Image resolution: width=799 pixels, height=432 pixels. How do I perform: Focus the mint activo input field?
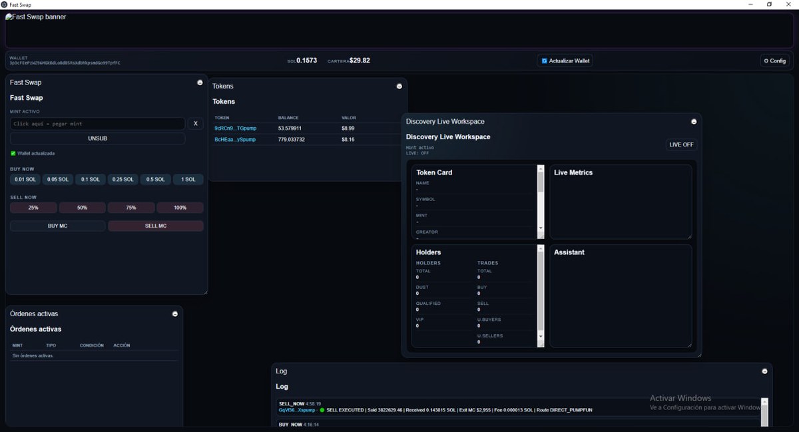pyautogui.click(x=97, y=124)
